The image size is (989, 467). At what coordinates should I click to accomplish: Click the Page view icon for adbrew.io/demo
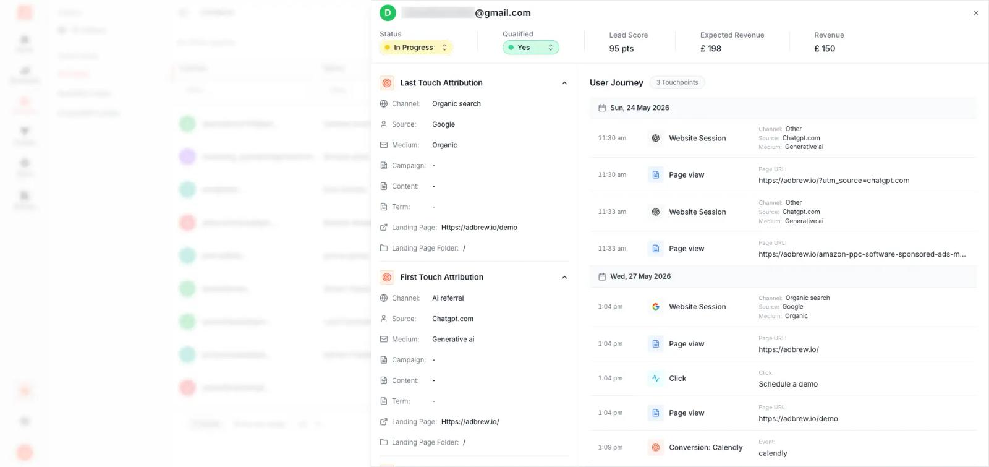tap(656, 413)
